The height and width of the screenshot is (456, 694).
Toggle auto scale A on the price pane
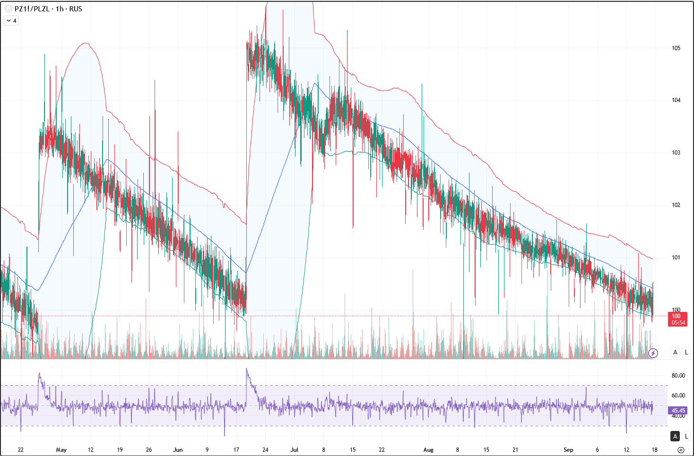coord(675,352)
